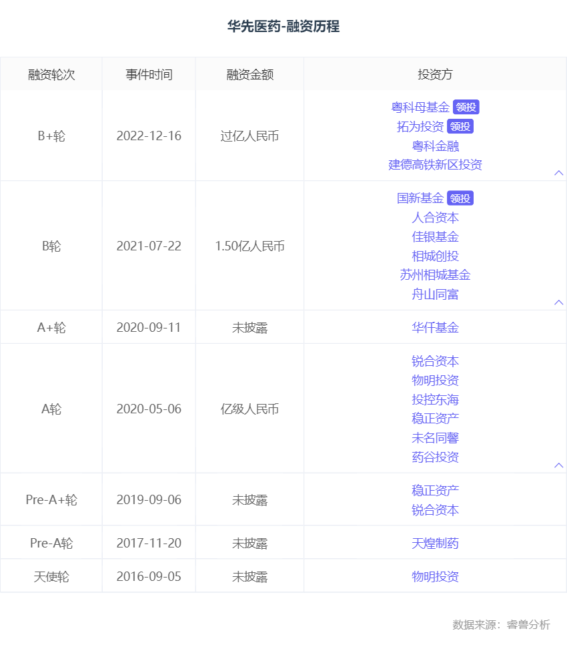This screenshot has height=653, width=567.
Task: Open 锐合资本 in the Pre-A+轮 row
Action: pos(435,510)
